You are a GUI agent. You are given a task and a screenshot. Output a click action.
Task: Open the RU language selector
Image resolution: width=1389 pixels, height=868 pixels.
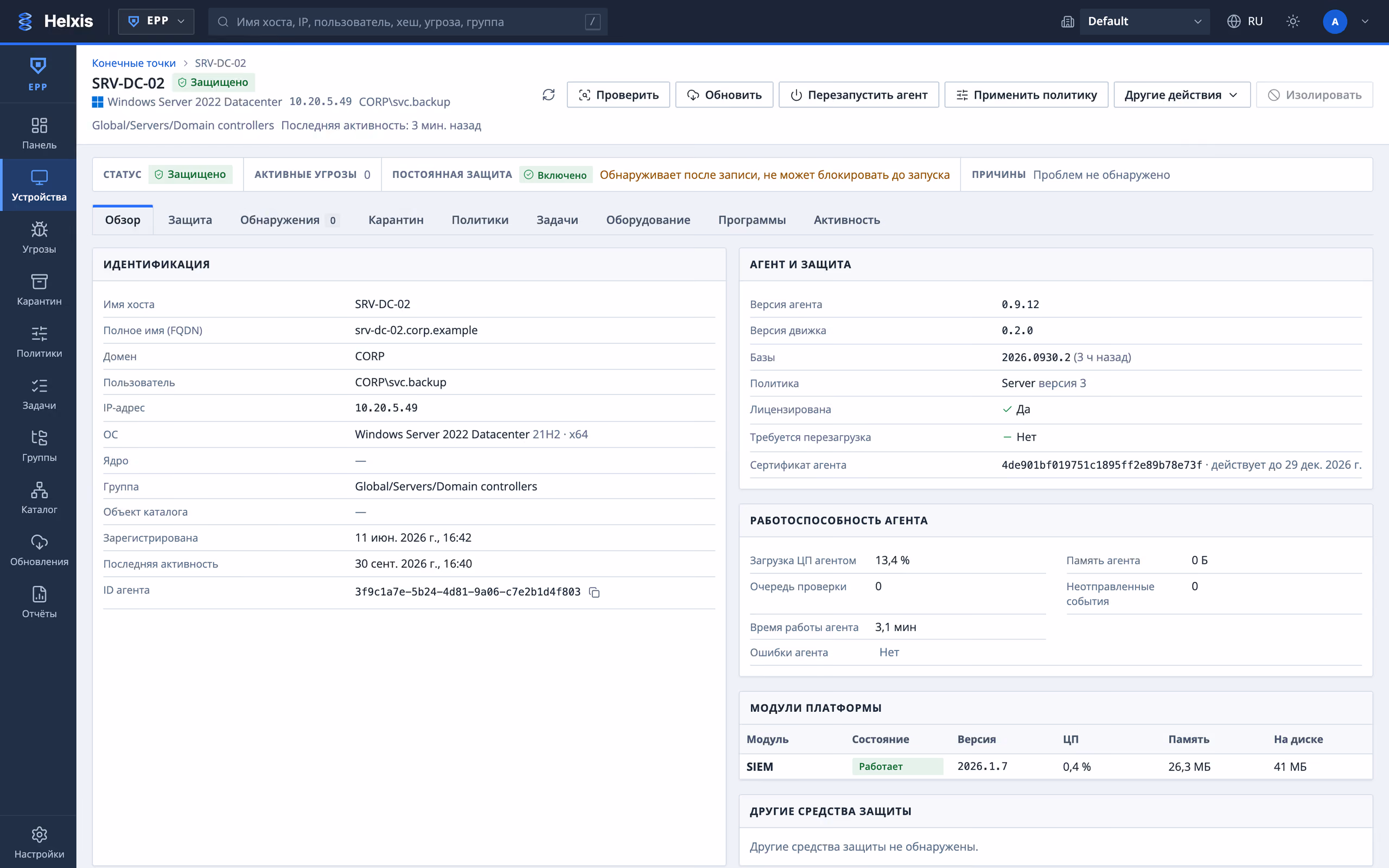(x=1245, y=21)
